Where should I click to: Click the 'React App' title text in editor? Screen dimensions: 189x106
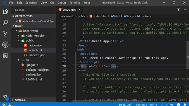[x=100, y=41]
